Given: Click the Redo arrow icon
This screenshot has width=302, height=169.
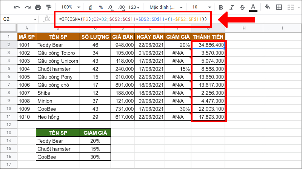Looking at the screenshot, I should click(27, 7).
